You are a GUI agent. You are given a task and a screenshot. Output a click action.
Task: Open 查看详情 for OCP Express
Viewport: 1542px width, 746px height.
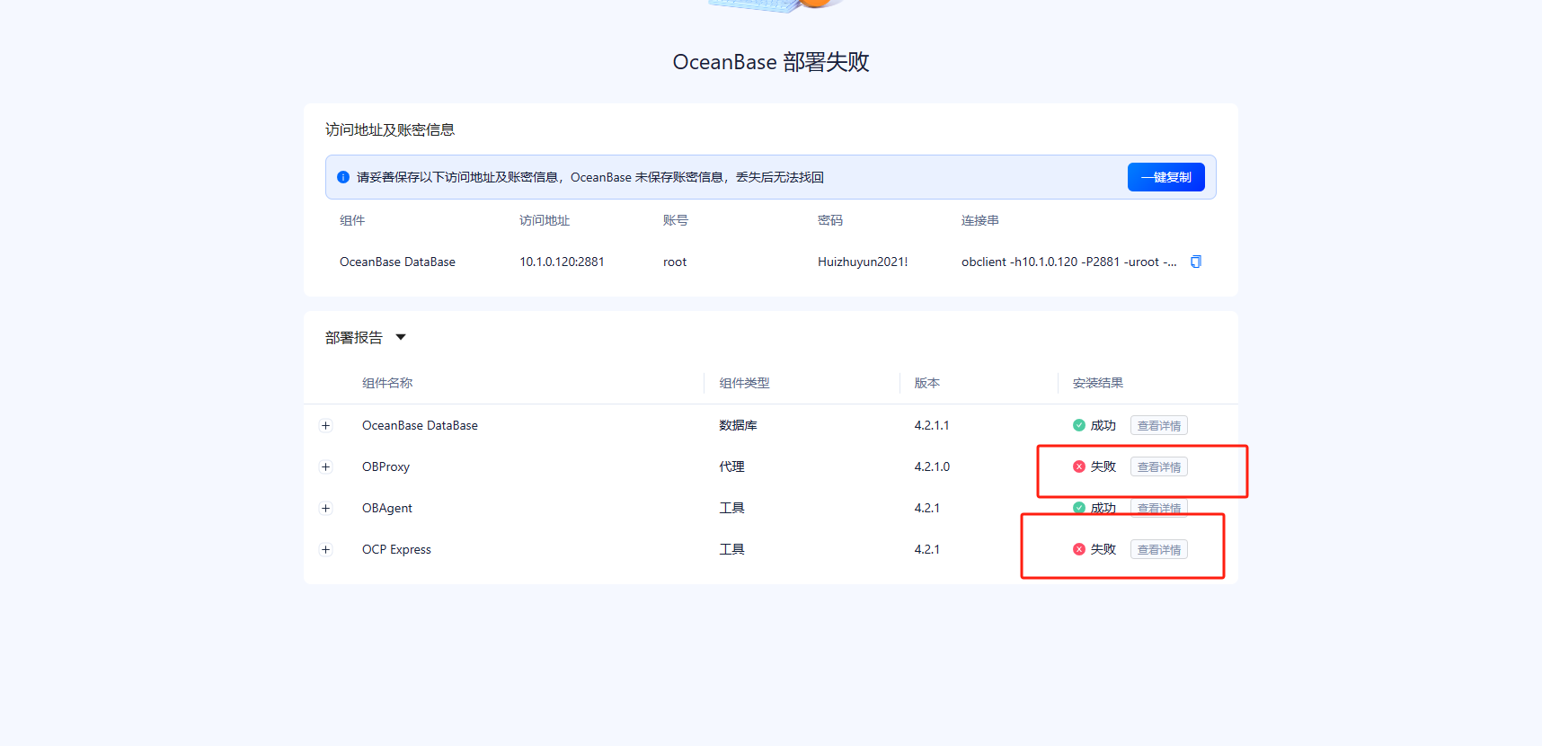coord(1159,549)
